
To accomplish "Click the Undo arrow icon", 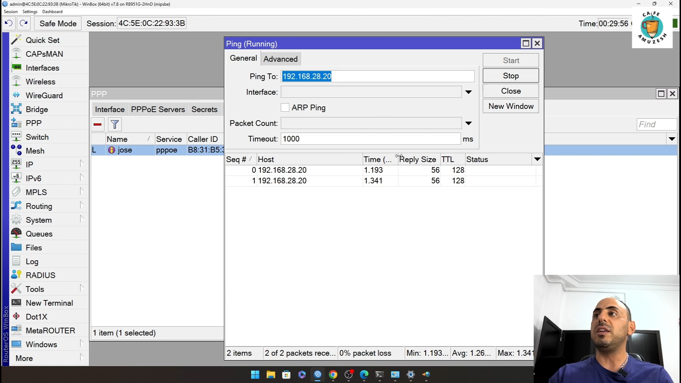I will click(9, 23).
